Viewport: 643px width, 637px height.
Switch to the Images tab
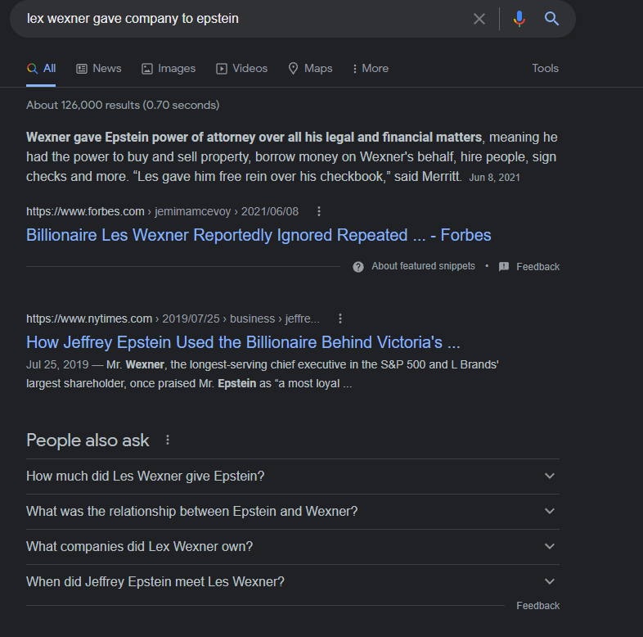click(x=169, y=69)
